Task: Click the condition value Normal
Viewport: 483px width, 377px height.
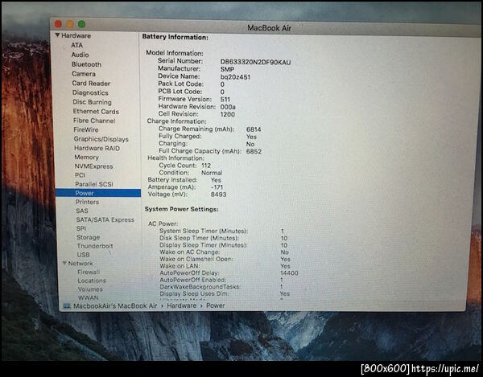Action: click(x=212, y=173)
